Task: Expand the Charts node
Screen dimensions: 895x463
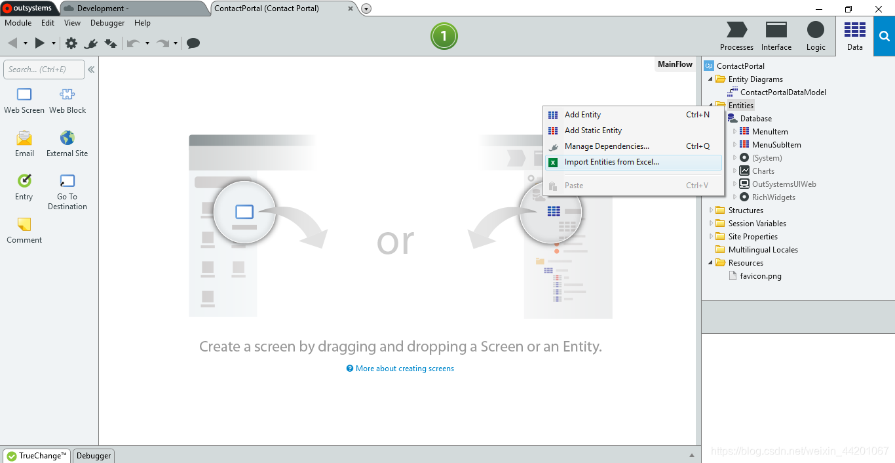Action: [734, 171]
